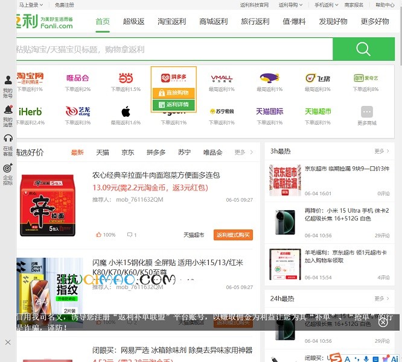This screenshot has height=362, width=402.
Task: Open 天猫国际 store logo
Action: click(269, 111)
